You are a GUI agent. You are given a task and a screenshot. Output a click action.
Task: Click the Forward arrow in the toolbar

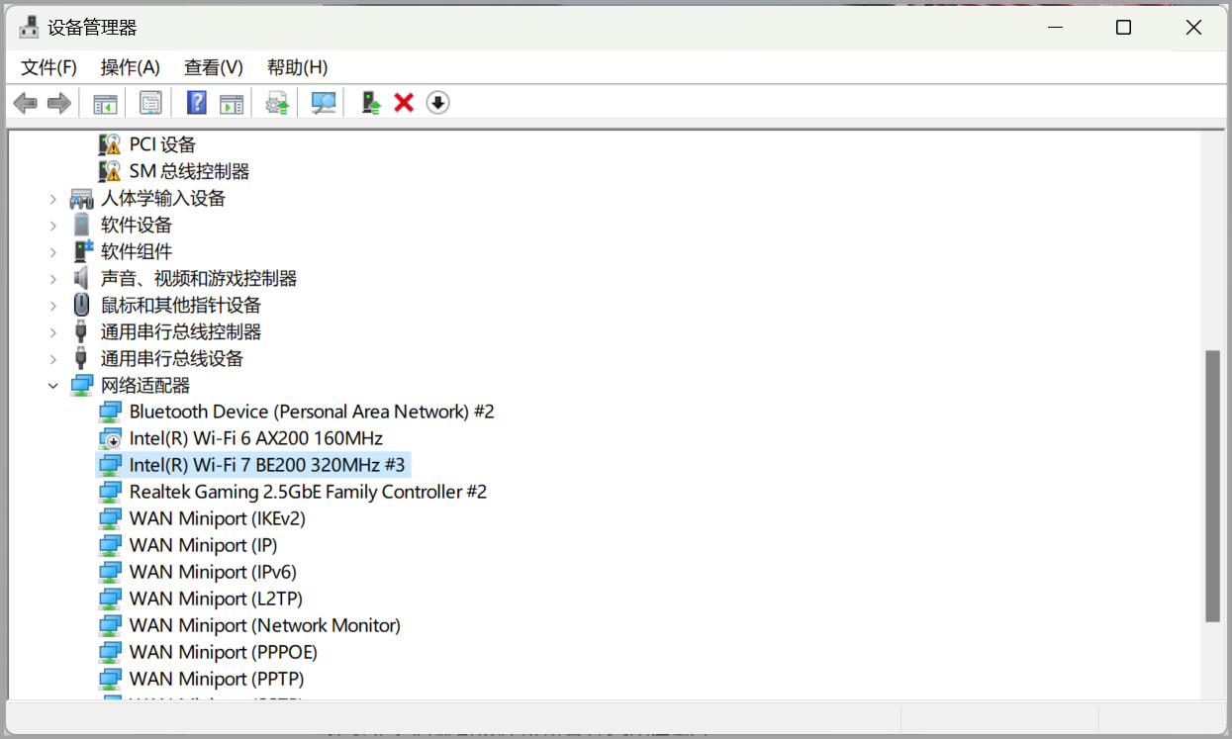point(59,103)
